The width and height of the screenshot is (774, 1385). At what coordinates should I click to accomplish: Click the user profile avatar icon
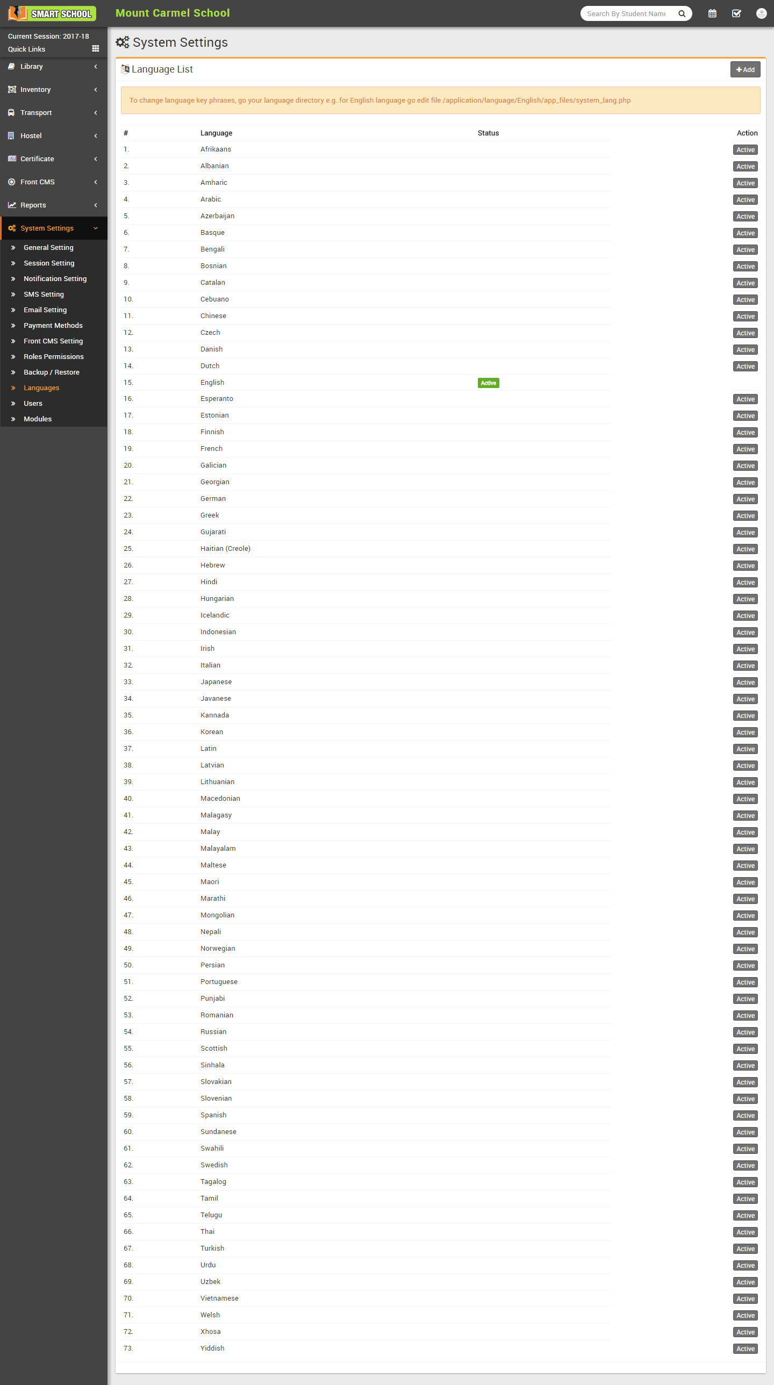(761, 13)
